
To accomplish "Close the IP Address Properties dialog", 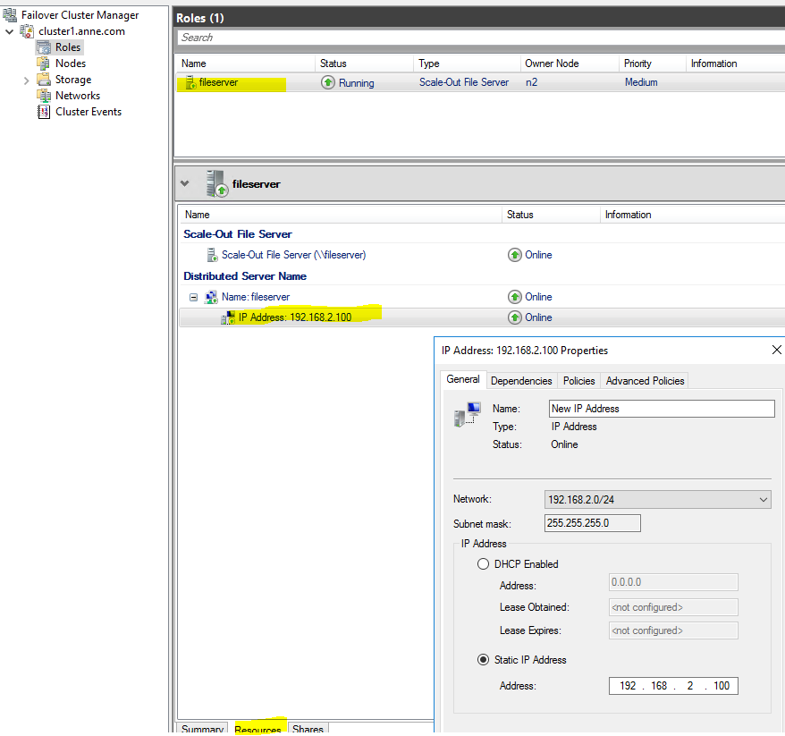I will (776, 350).
